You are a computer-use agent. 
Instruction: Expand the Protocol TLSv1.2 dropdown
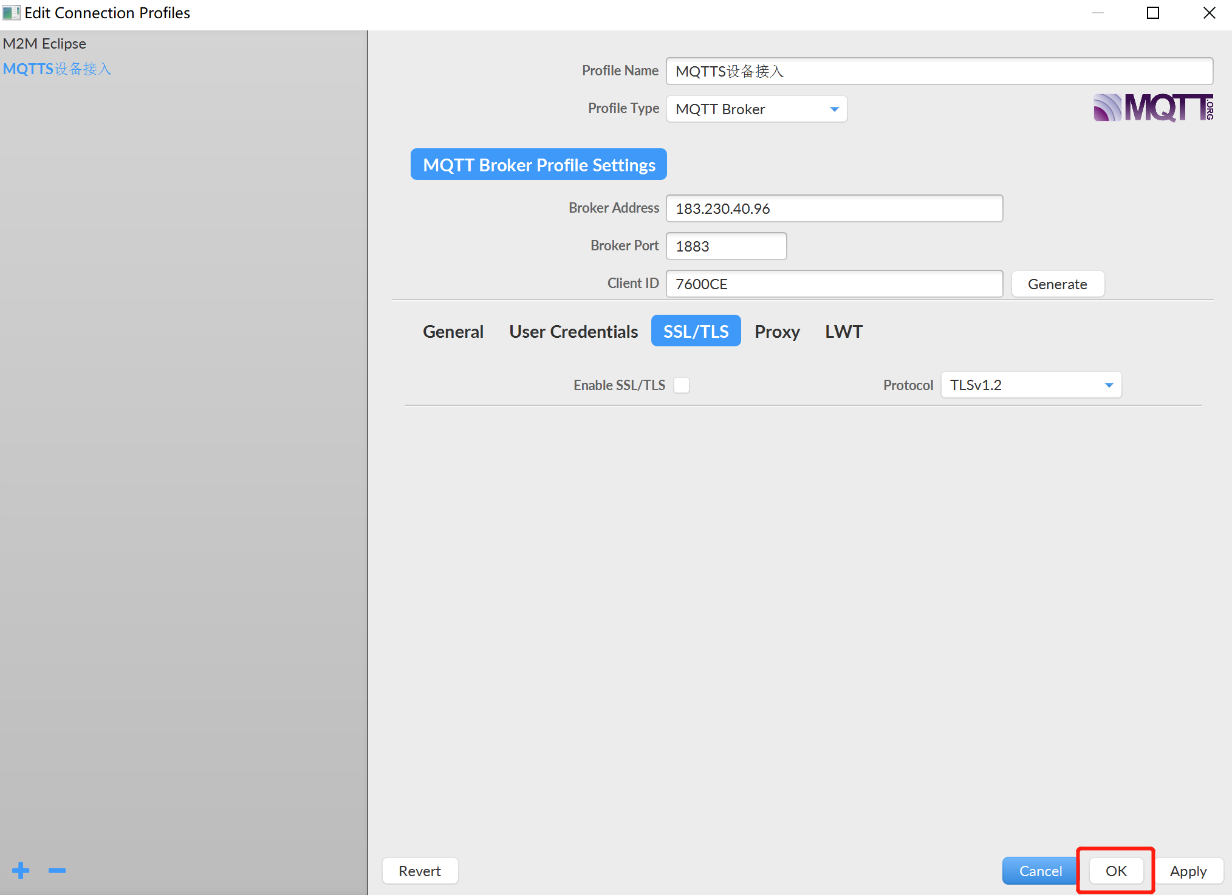point(1031,385)
